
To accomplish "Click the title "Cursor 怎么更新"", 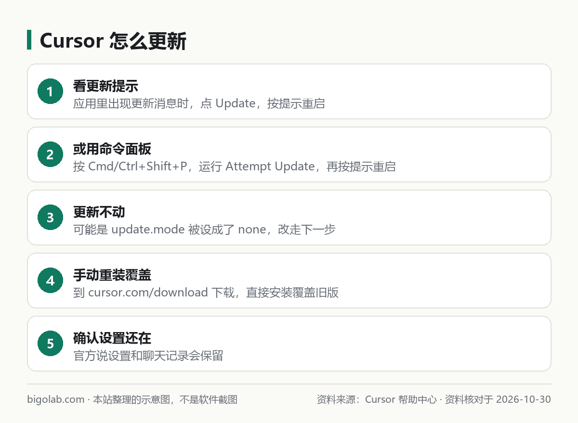I will [x=113, y=41].
